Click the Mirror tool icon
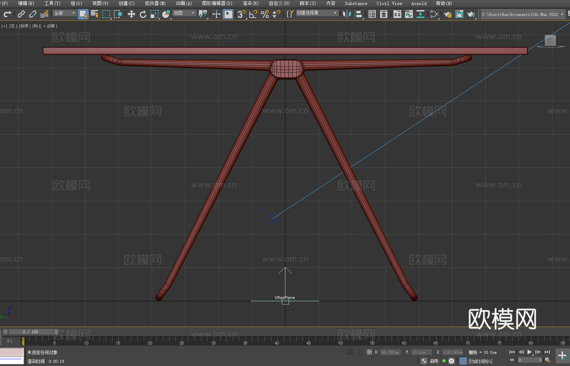Viewport: 570px width, 366px height. (347, 14)
